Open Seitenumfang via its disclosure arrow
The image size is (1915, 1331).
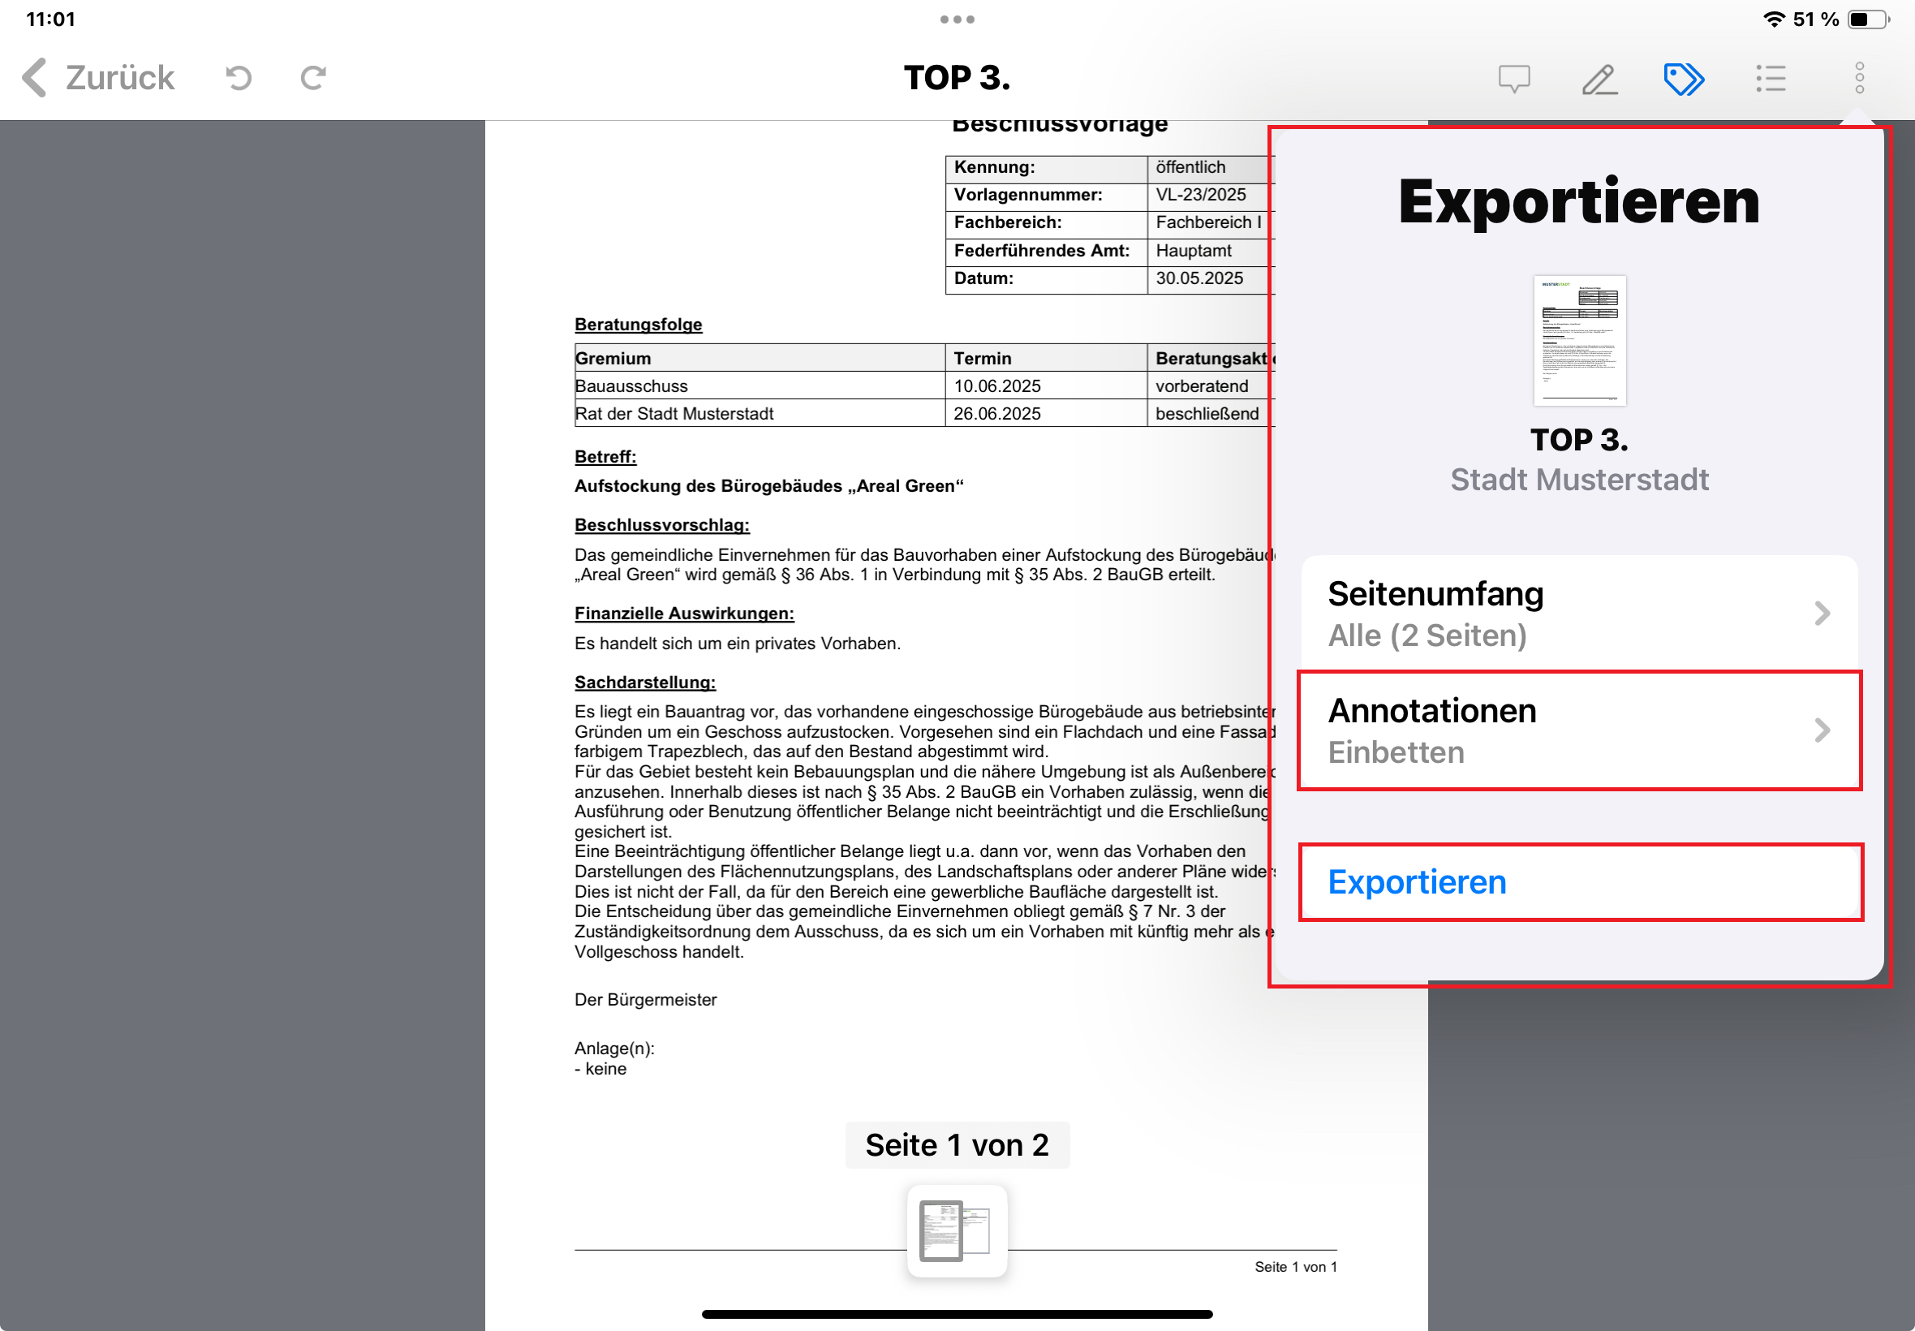(x=1822, y=613)
